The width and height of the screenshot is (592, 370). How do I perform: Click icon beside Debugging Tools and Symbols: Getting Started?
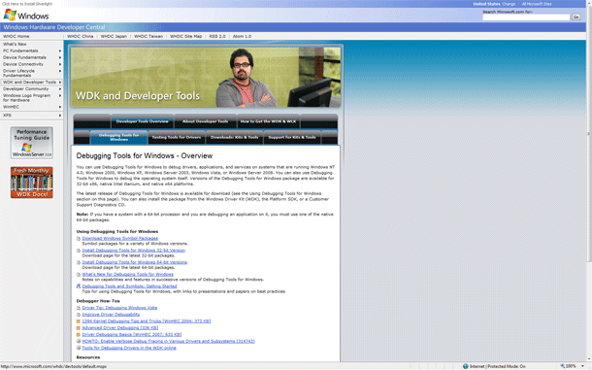click(x=79, y=286)
